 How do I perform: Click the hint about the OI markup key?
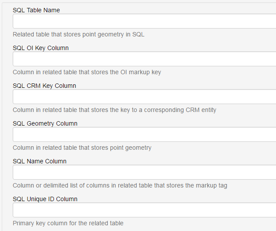click(87, 72)
